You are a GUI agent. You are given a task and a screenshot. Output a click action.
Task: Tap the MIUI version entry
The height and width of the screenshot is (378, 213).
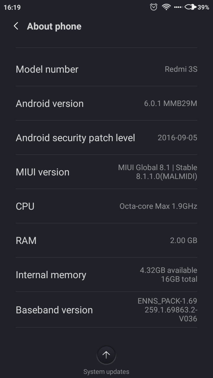point(106,172)
